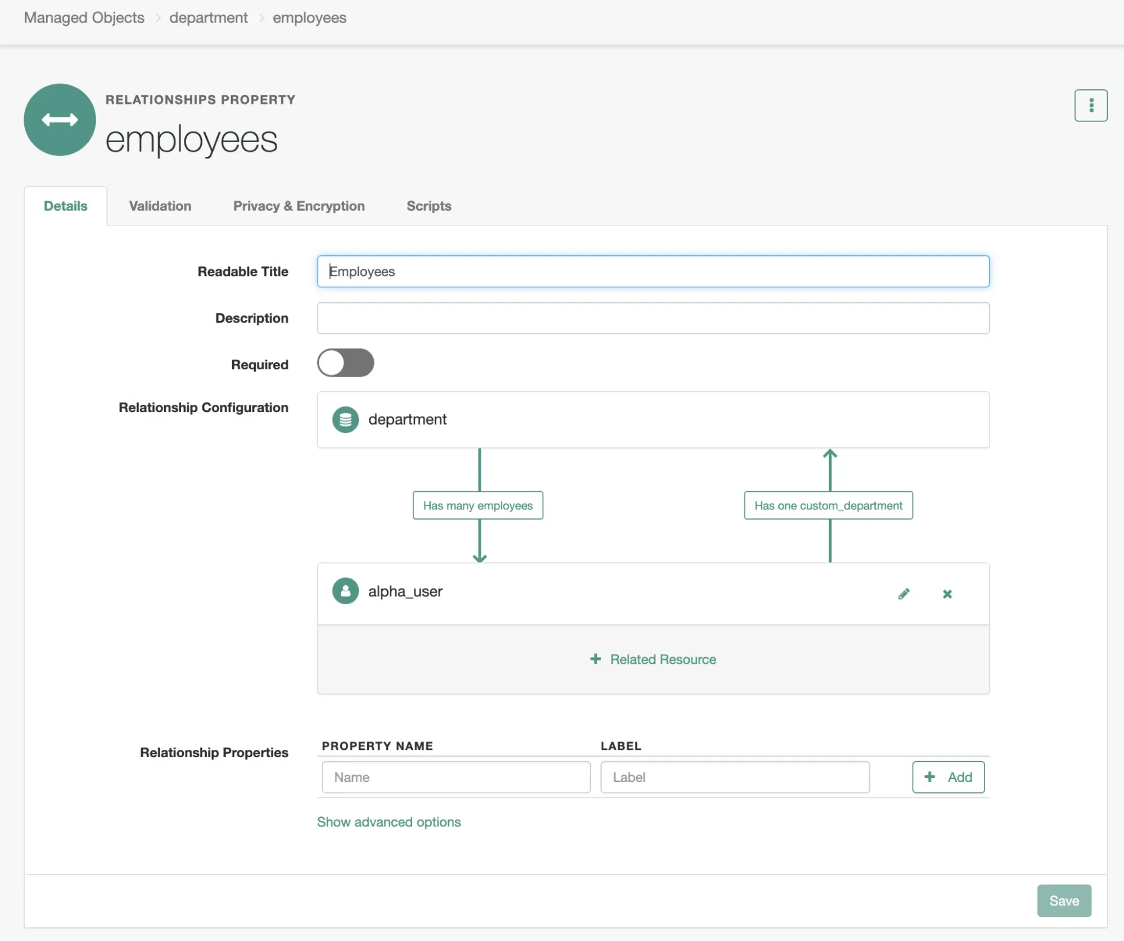The width and height of the screenshot is (1124, 941).
Task: Add a relationship property
Action: (x=948, y=777)
